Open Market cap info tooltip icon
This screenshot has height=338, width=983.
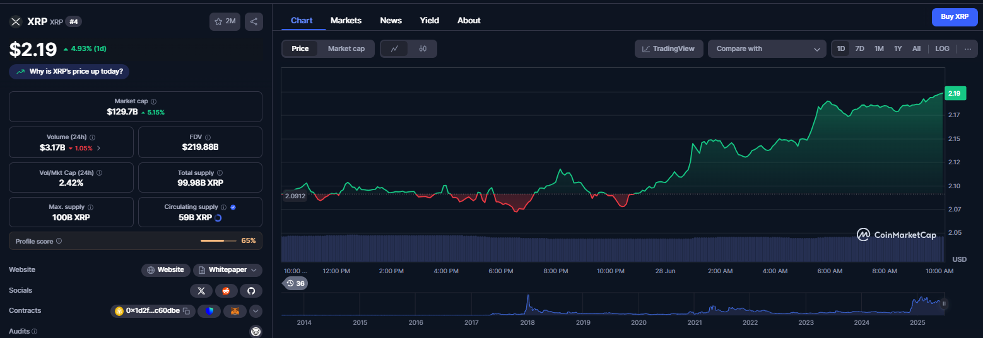coord(153,101)
